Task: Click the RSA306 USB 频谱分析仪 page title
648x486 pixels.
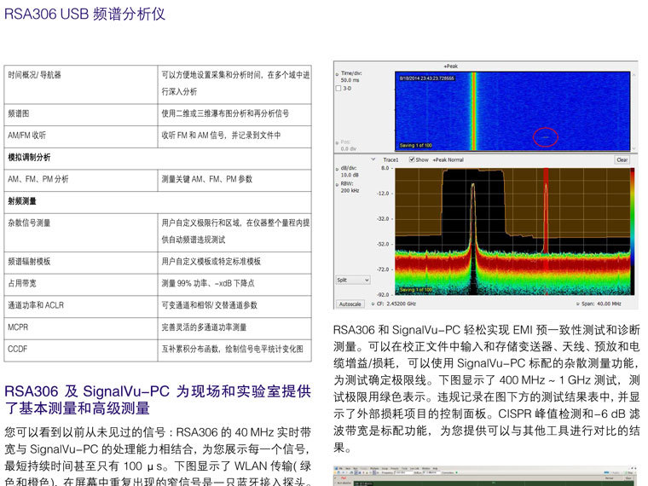Action: [x=84, y=14]
